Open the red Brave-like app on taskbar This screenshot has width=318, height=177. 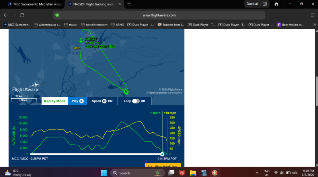182,173
